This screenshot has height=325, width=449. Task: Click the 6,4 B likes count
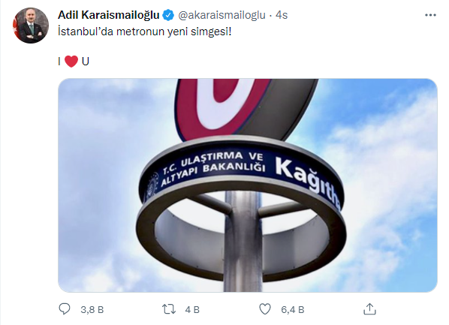pyautogui.click(x=292, y=309)
